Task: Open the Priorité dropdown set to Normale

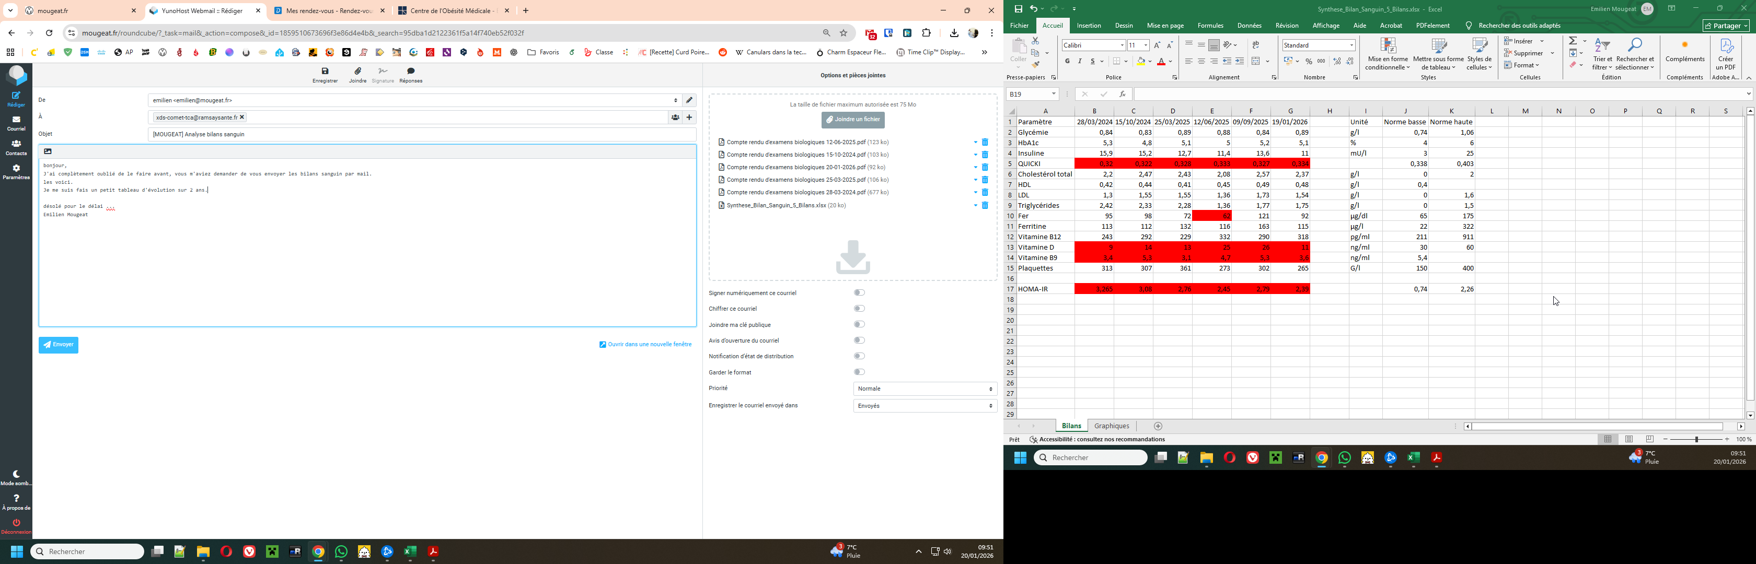Action: click(x=925, y=389)
